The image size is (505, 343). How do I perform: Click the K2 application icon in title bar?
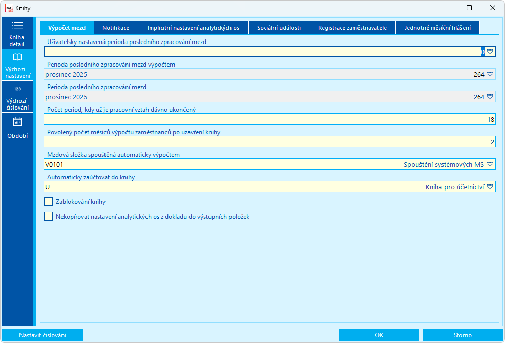coord(9,8)
